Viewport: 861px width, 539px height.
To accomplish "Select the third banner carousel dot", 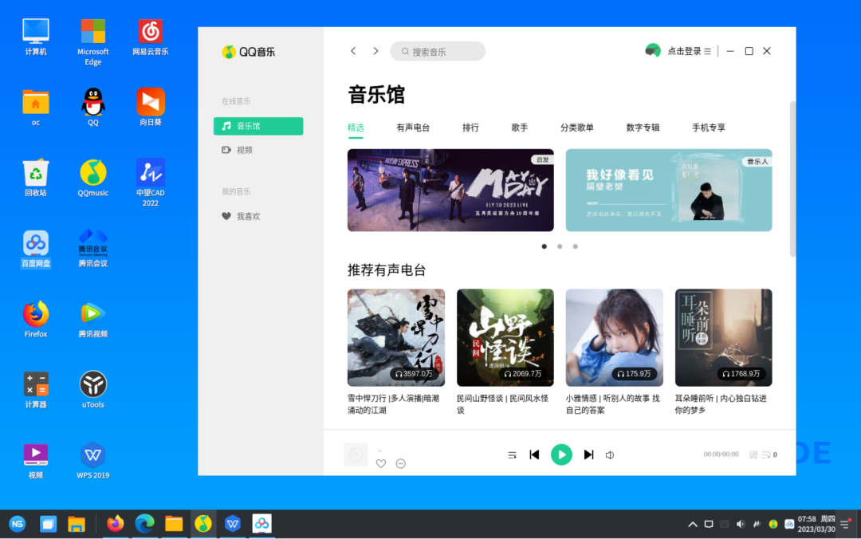I will click(x=575, y=246).
